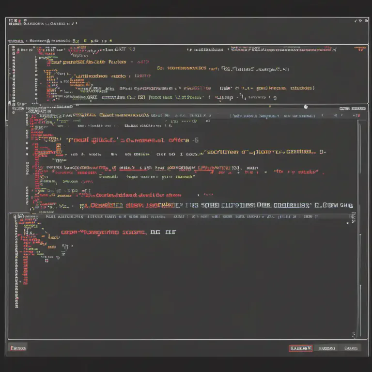Click the red-outlined button in the bottom bar

click(x=300, y=348)
